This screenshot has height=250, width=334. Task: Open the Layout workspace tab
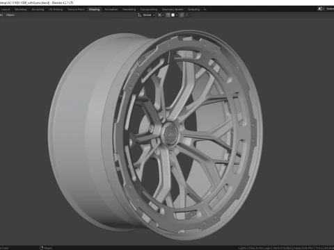tap(6, 10)
